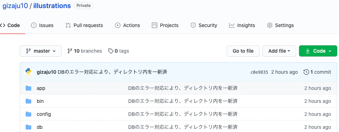Click the gizaju10 Python avatar

[x=28, y=72]
